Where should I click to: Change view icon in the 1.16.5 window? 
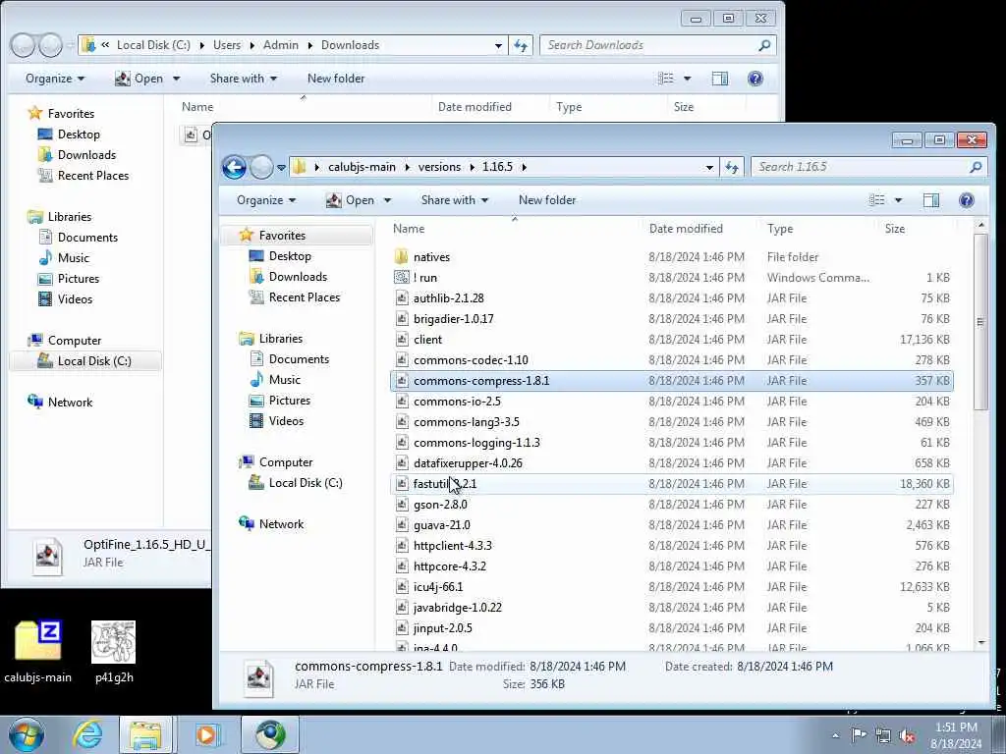(877, 200)
